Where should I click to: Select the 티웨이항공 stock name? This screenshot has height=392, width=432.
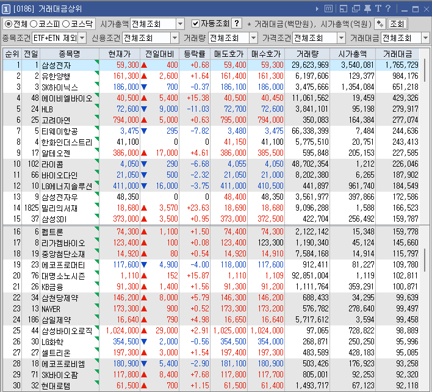(x=60, y=131)
